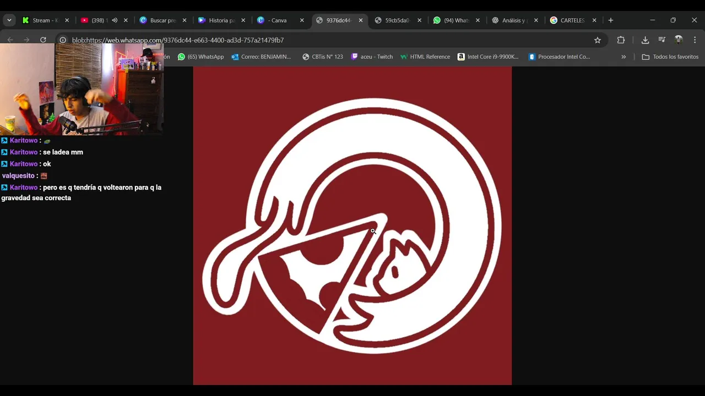Close the Historia tab
The height and width of the screenshot is (396, 705).
click(x=243, y=20)
